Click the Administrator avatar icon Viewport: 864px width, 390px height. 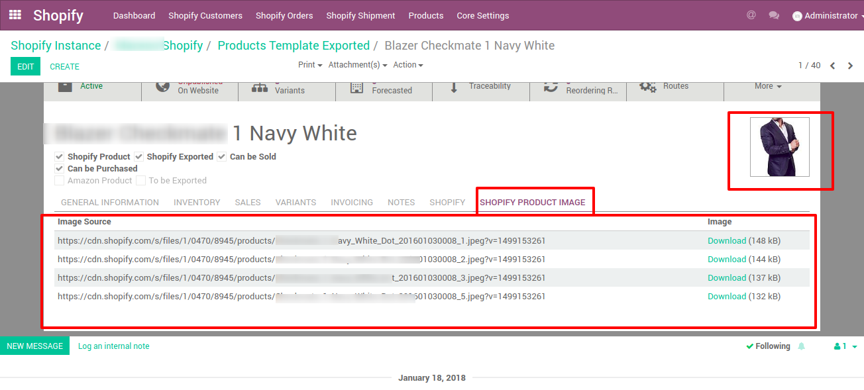click(797, 16)
